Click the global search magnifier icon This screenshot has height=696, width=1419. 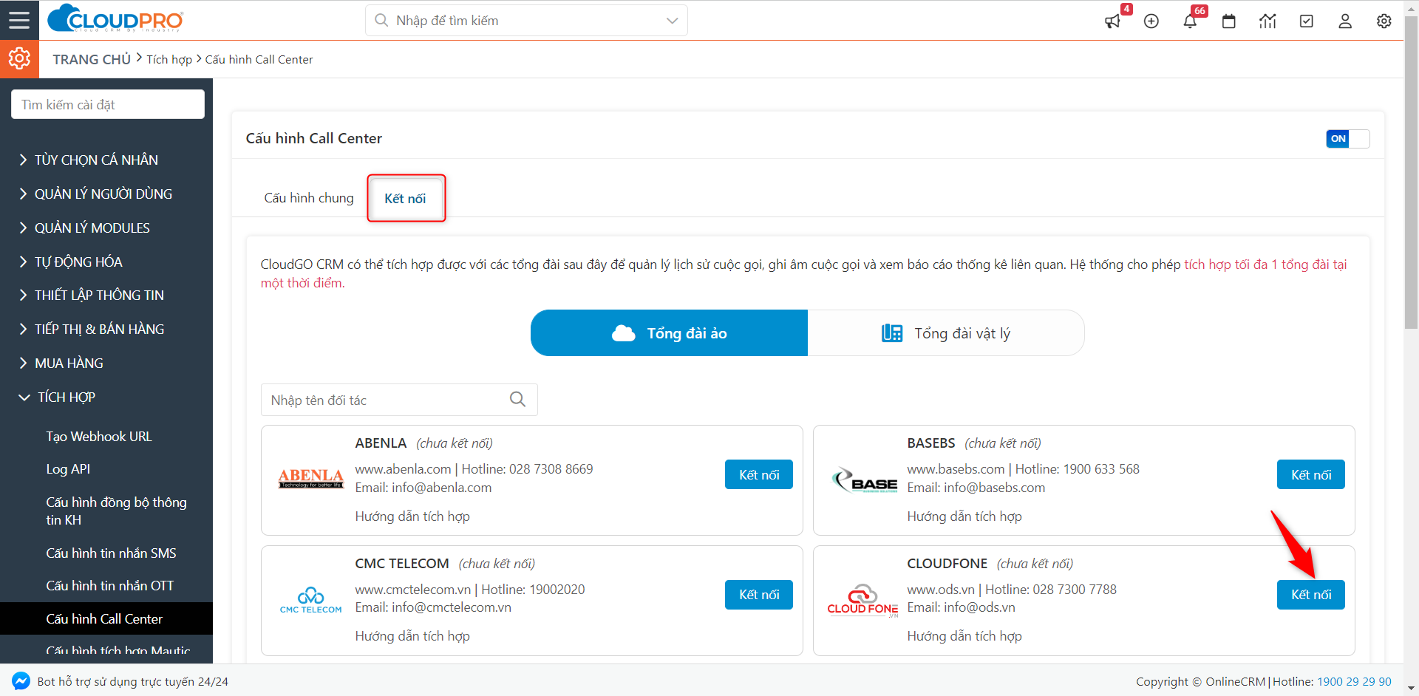(381, 21)
